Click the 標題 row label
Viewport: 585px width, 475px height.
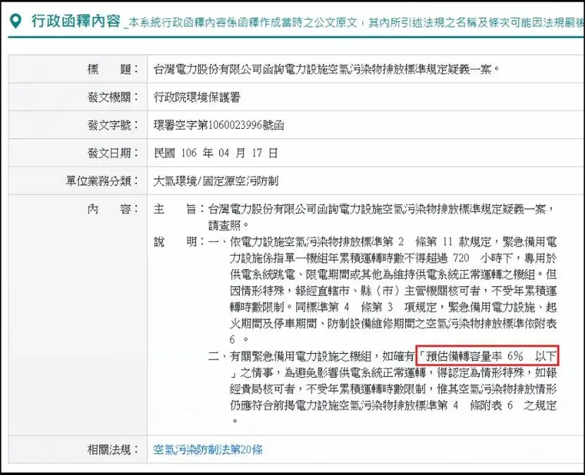(x=113, y=69)
